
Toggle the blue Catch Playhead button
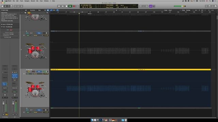point(58,10)
